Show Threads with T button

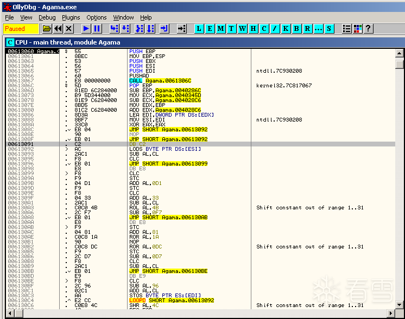(x=231, y=28)
